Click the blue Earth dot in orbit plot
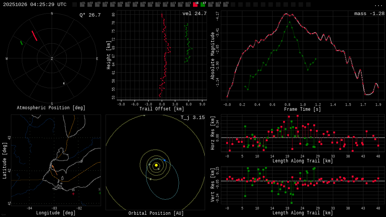This screenshot has height=217, width=386. (164, 160)
